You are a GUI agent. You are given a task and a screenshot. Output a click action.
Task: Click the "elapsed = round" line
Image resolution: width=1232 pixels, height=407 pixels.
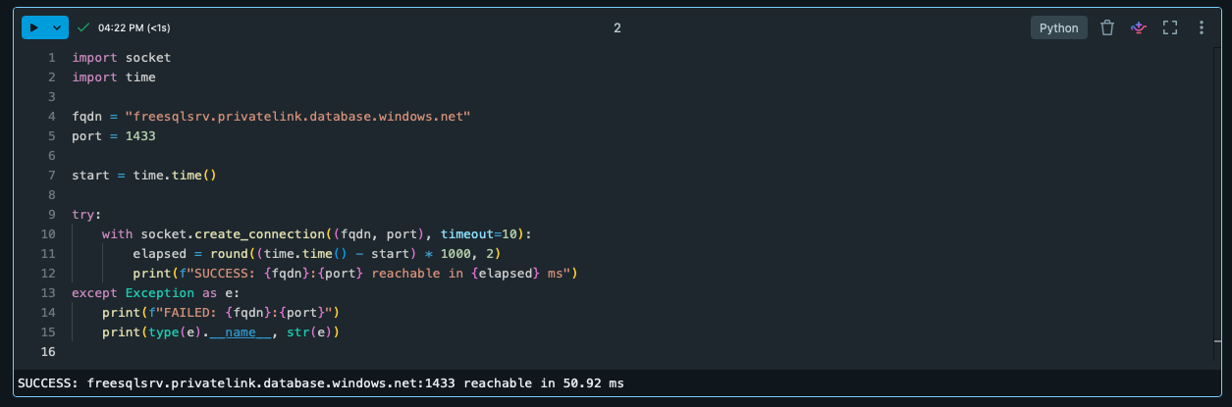tap(316, 254)
